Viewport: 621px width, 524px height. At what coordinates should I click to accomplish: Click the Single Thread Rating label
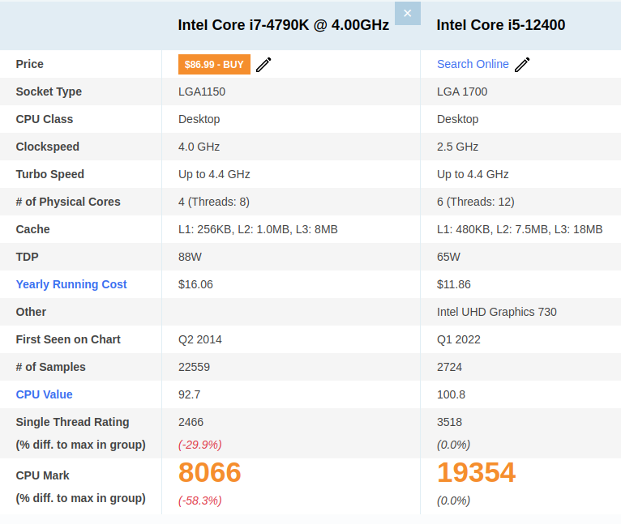tap(72, 422)
